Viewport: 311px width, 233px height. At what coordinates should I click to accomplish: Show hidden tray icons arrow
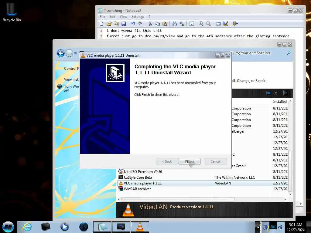coord(258,227)
